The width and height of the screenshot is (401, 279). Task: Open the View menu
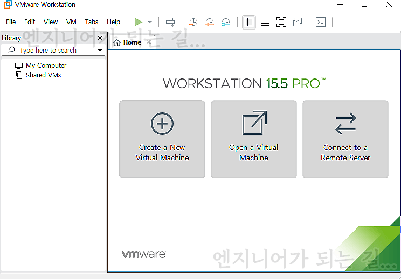click(x=51, y=22)
